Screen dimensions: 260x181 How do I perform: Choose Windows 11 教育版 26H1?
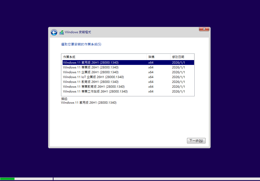point(128,82)
